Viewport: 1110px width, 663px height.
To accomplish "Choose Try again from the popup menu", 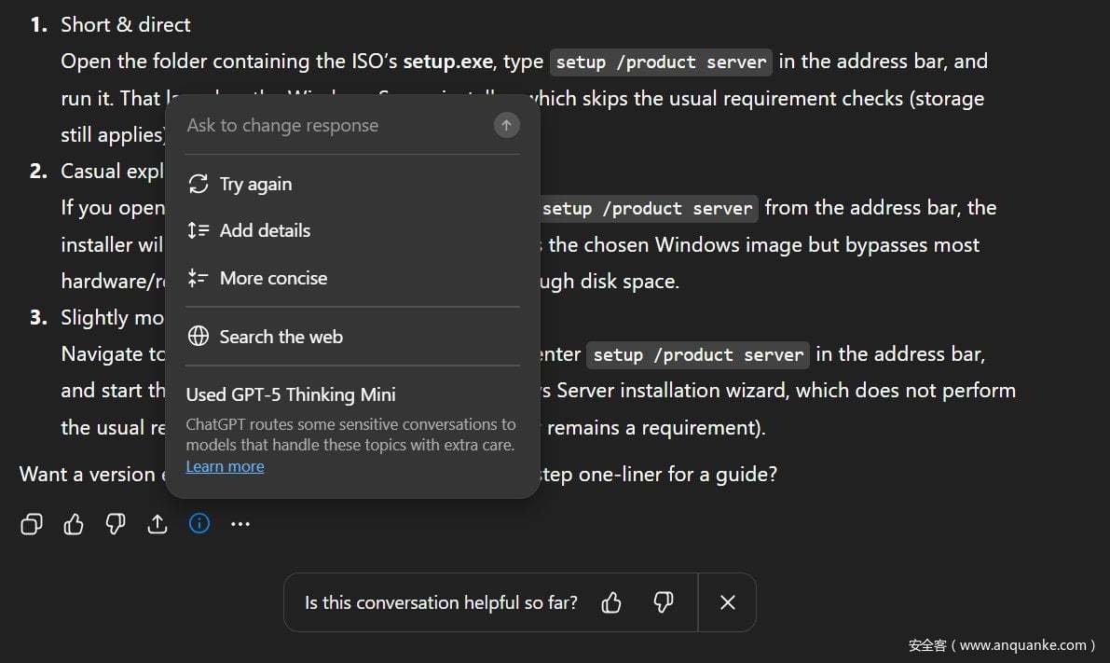I will coord(255,185).
